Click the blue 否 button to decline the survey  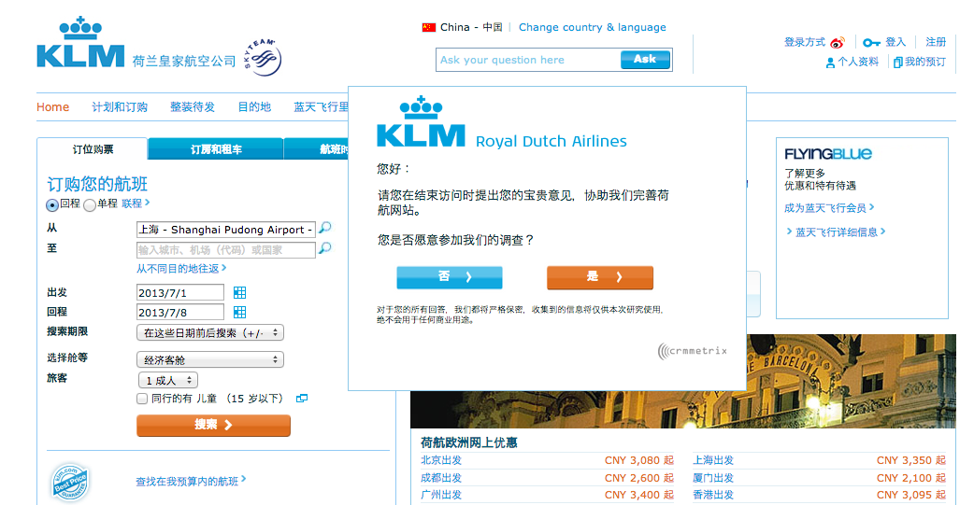[450, 277]
